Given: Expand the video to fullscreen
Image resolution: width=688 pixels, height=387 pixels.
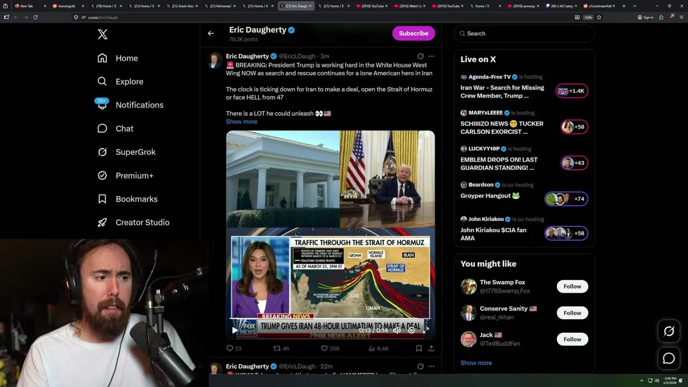Looking at the screenshot, I should [426, 330].
